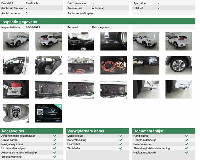Screen dimensions: 200x160
Task: Click the 'Aantal versnellingen' label
Action: click(x=80, y=13)
